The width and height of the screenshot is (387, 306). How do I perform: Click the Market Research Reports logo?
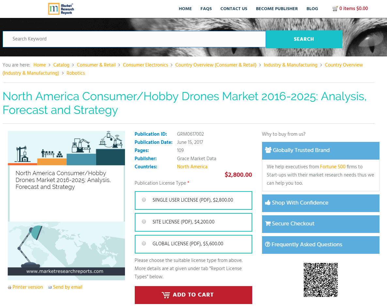click(x=61, y=9)
